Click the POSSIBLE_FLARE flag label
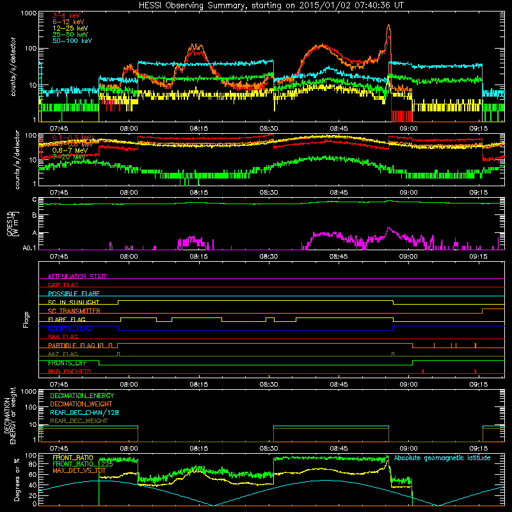Viewport: 512px width, 512px height. click(x=74, y=294)
